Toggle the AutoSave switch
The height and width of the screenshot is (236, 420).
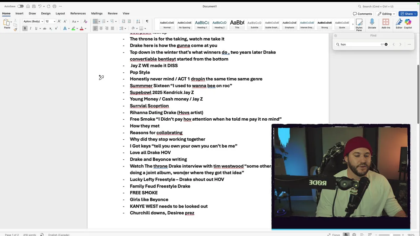[20, 6]
